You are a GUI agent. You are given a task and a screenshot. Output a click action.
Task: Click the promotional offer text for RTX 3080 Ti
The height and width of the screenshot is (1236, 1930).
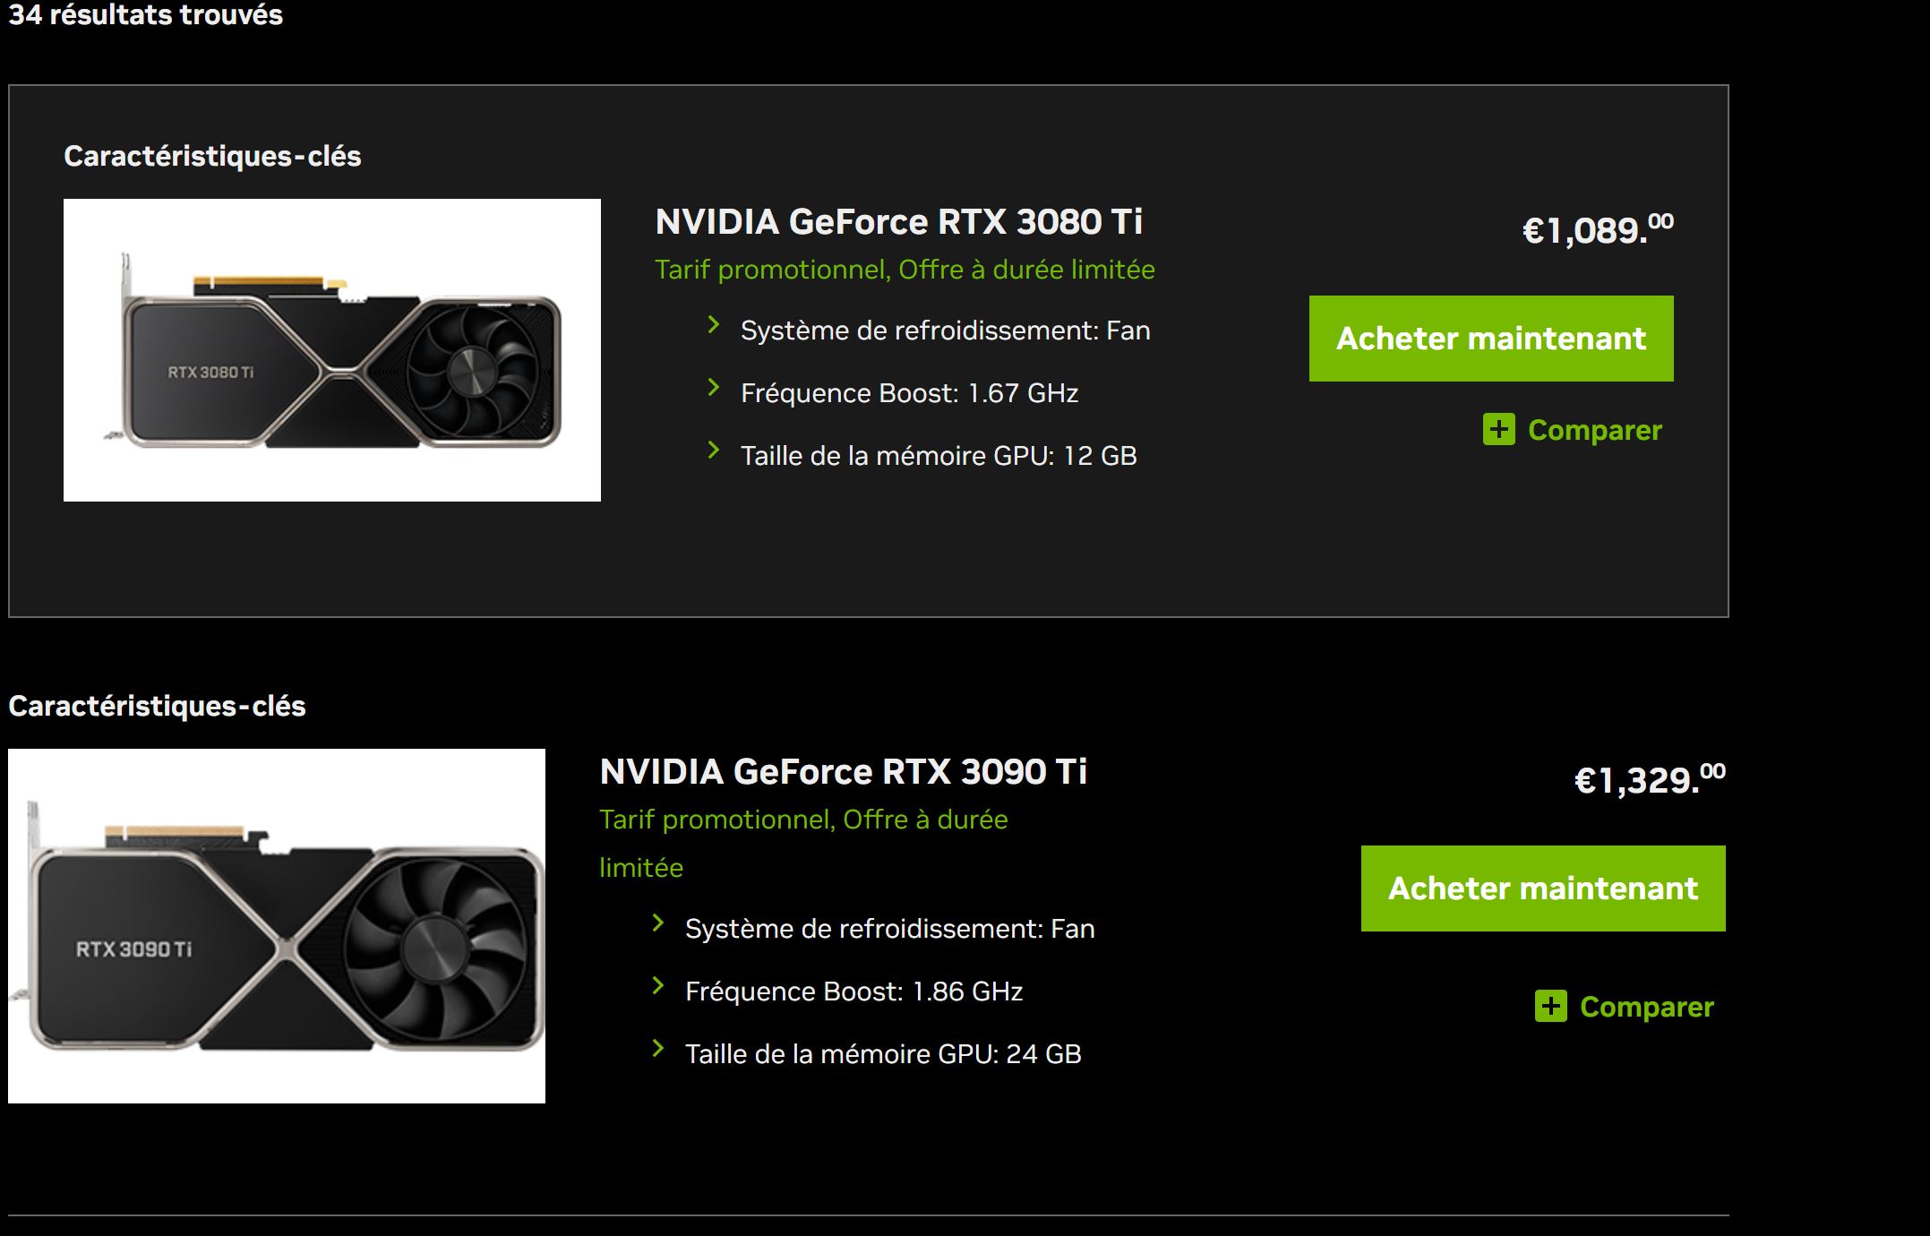(904, 269)
